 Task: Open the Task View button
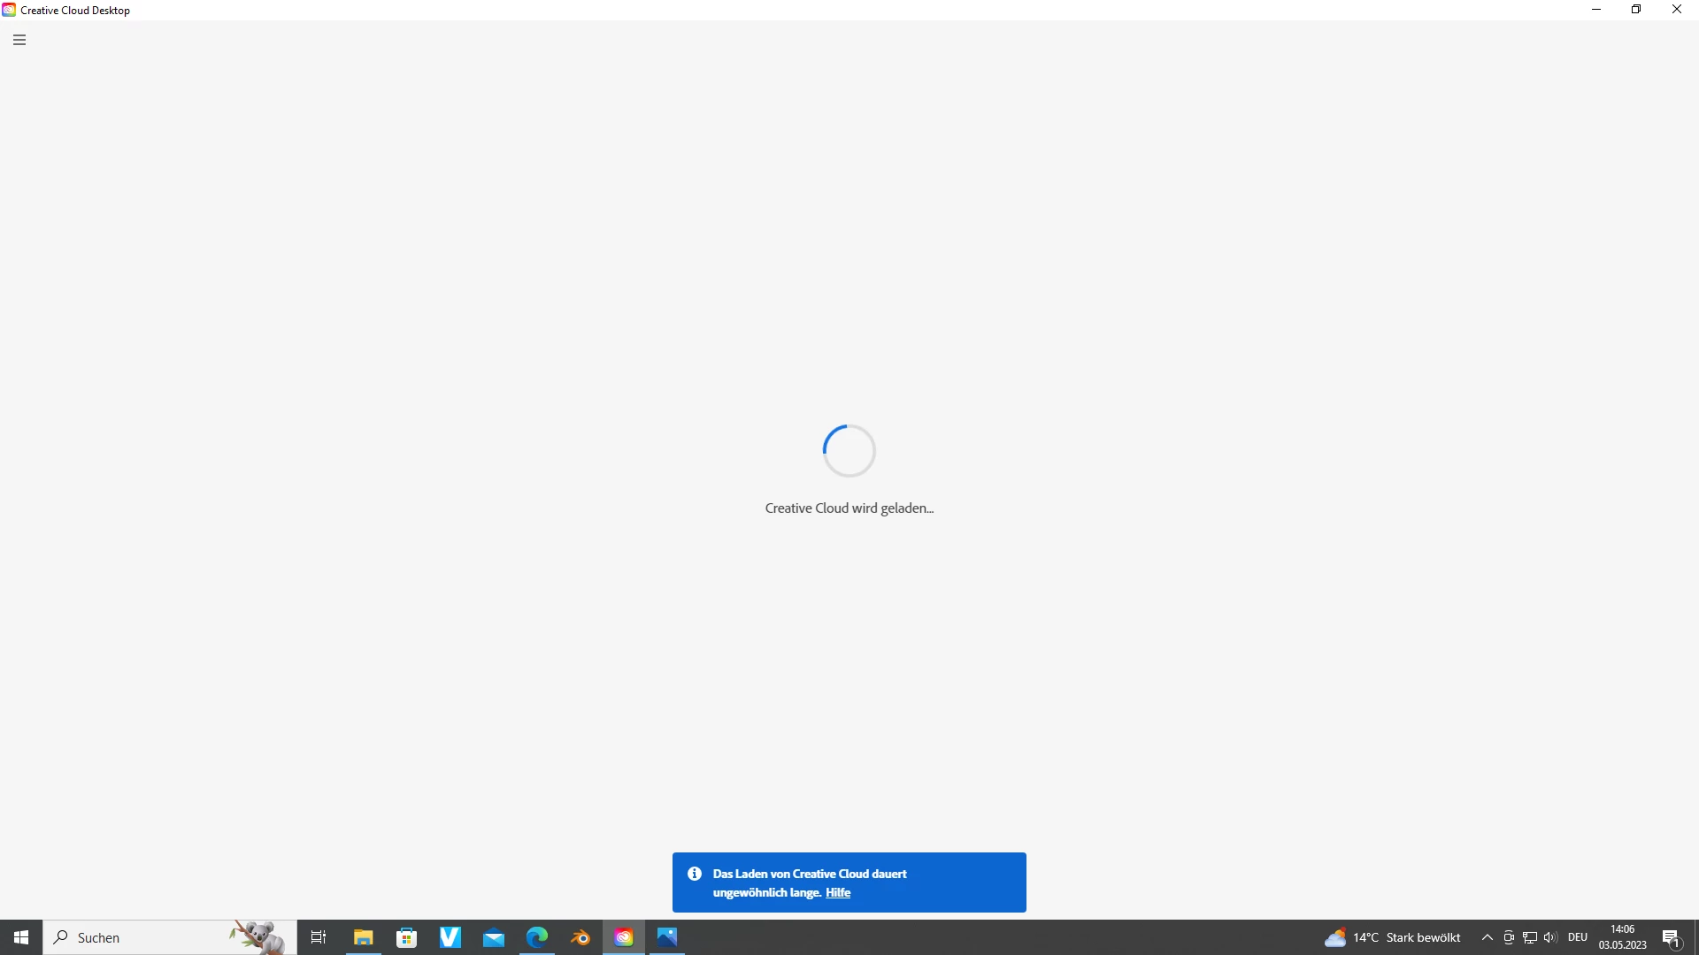[x=319, y=937]
